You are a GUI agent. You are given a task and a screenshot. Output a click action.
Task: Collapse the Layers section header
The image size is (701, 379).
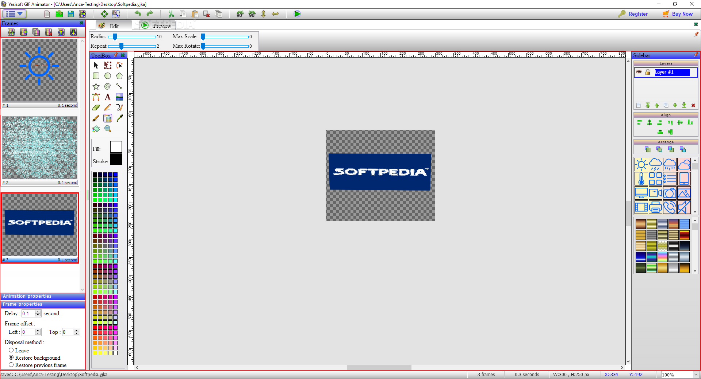[666, 63]
